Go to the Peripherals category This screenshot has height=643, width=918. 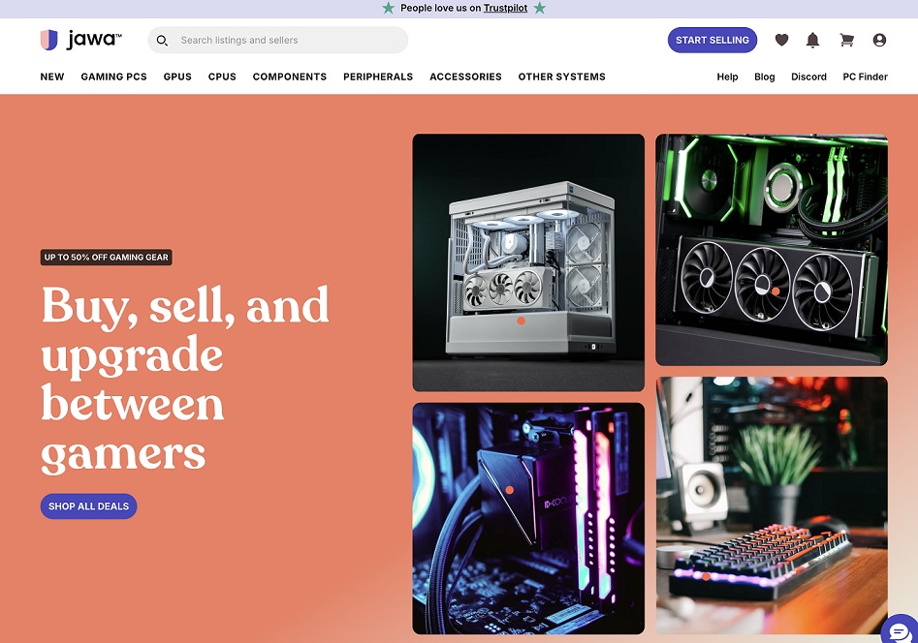pyautogui.click(x=378, y=77)
